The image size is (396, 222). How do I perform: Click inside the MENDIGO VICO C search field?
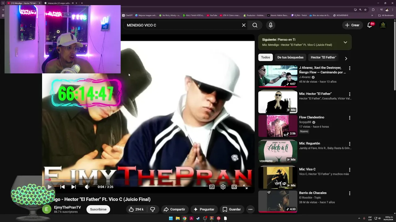[183, 25]
